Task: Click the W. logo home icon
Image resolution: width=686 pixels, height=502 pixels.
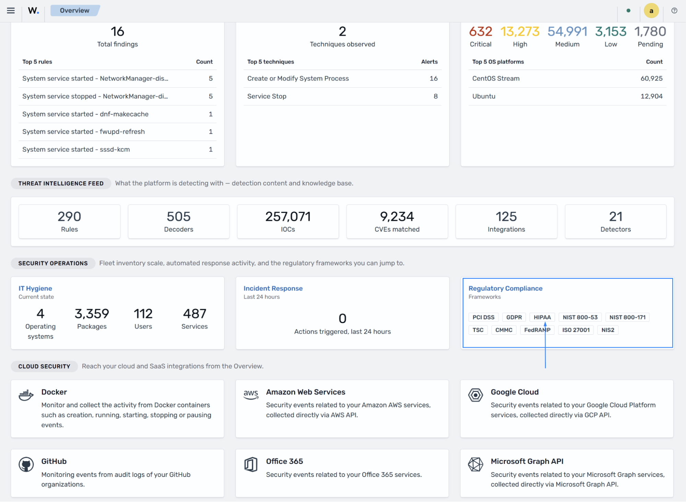Action: point(33,11)
